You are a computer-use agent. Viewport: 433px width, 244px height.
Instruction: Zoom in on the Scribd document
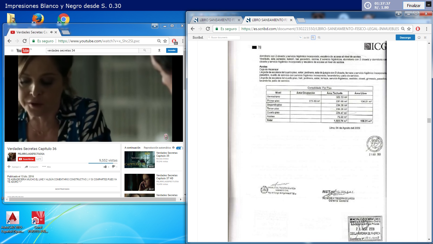[313, 38]
